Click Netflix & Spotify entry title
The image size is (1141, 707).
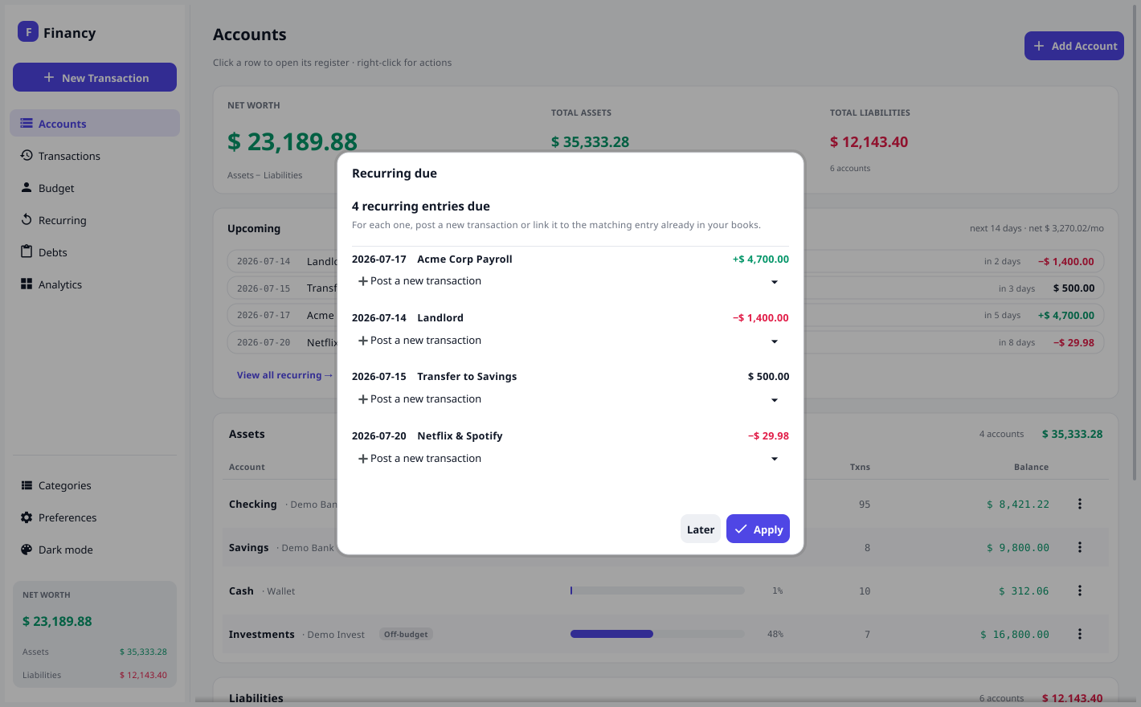(x=460, y=435)
